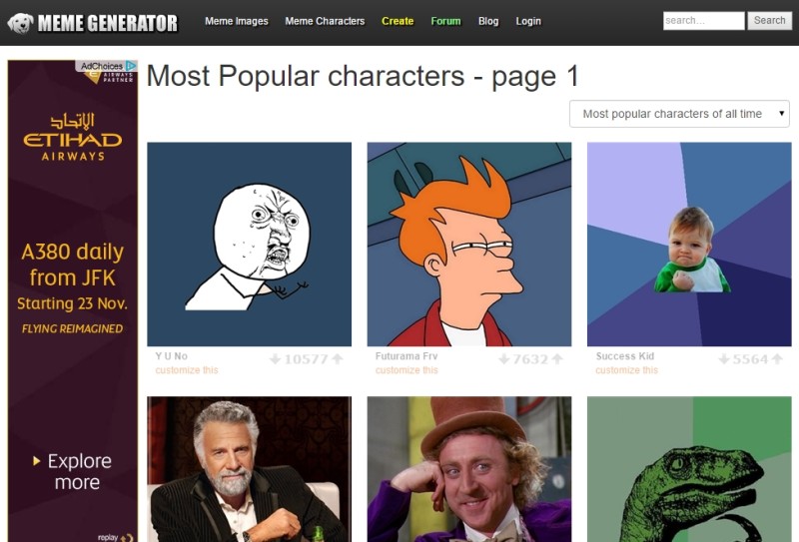This screenshot has width=799, height=542.
Task: Open the Forum link in the top navigation
Action: [x=445, y=21]
